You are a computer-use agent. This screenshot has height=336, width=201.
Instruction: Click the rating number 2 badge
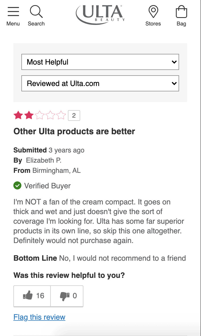coord(74,115)
